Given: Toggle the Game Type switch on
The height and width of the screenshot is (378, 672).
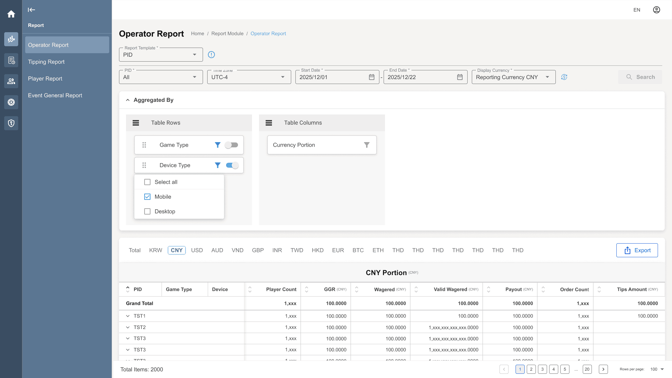Looking at the screenshot, I should click(x=232, y=145).
